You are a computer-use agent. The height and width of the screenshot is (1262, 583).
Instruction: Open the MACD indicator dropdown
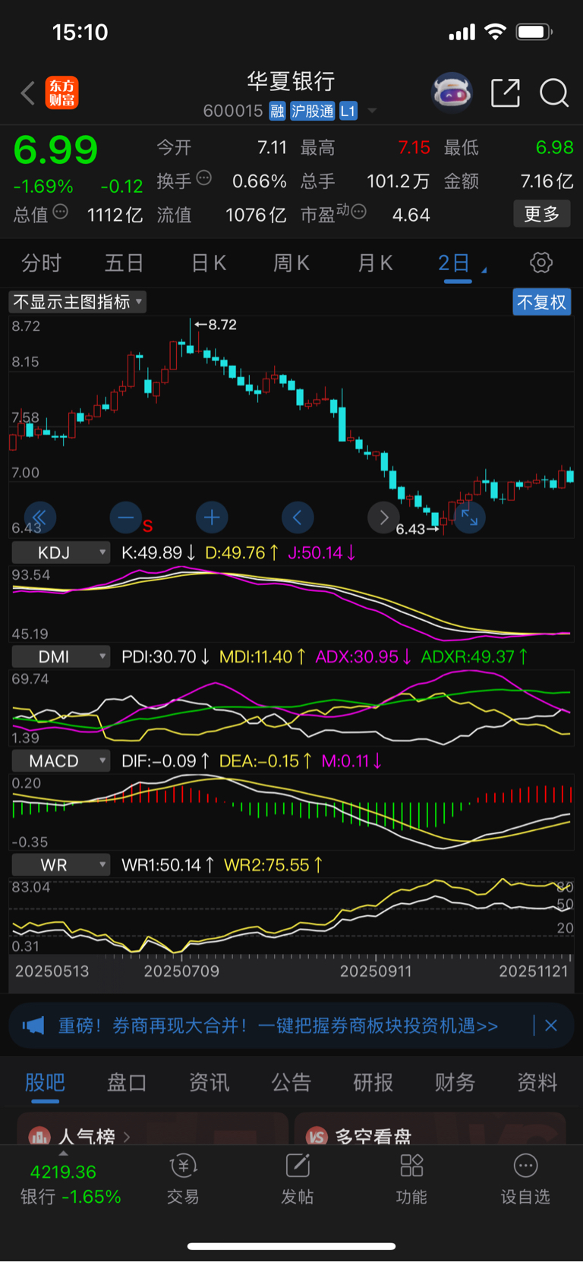pos(61,760)
